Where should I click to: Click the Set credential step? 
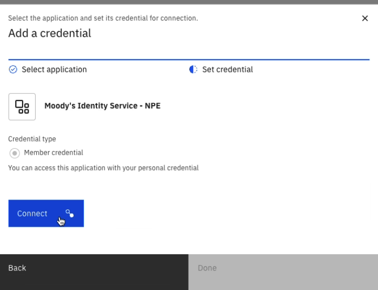point(227,69)
